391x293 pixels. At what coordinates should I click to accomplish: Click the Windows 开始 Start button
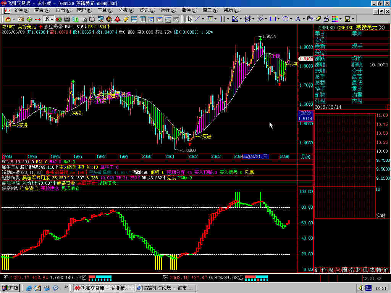(11, 288)
